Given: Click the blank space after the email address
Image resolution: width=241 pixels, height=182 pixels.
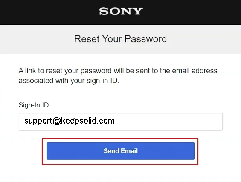Looking at the screenshot, I should [168, 122].
